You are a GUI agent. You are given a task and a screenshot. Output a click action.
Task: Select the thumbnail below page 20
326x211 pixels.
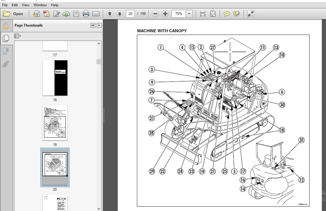[55, 203]
